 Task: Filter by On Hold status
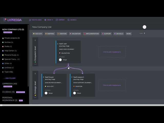119,34
